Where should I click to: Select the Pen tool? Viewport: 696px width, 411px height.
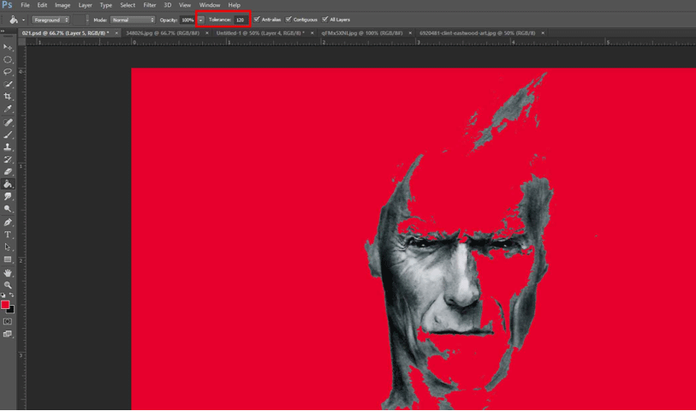coord(8,223)
